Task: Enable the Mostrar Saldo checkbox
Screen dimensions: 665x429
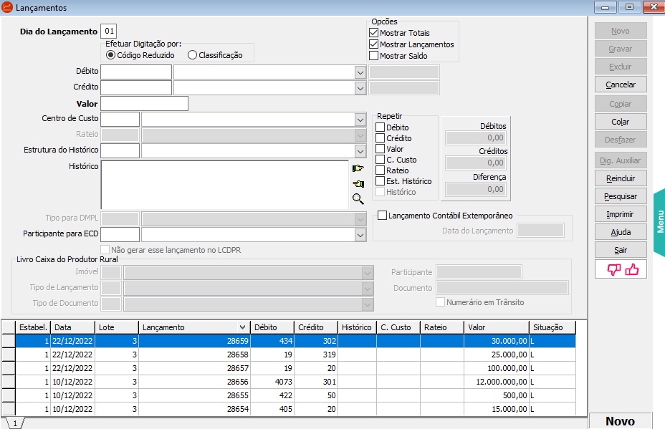Action: [x=373, y=56]
